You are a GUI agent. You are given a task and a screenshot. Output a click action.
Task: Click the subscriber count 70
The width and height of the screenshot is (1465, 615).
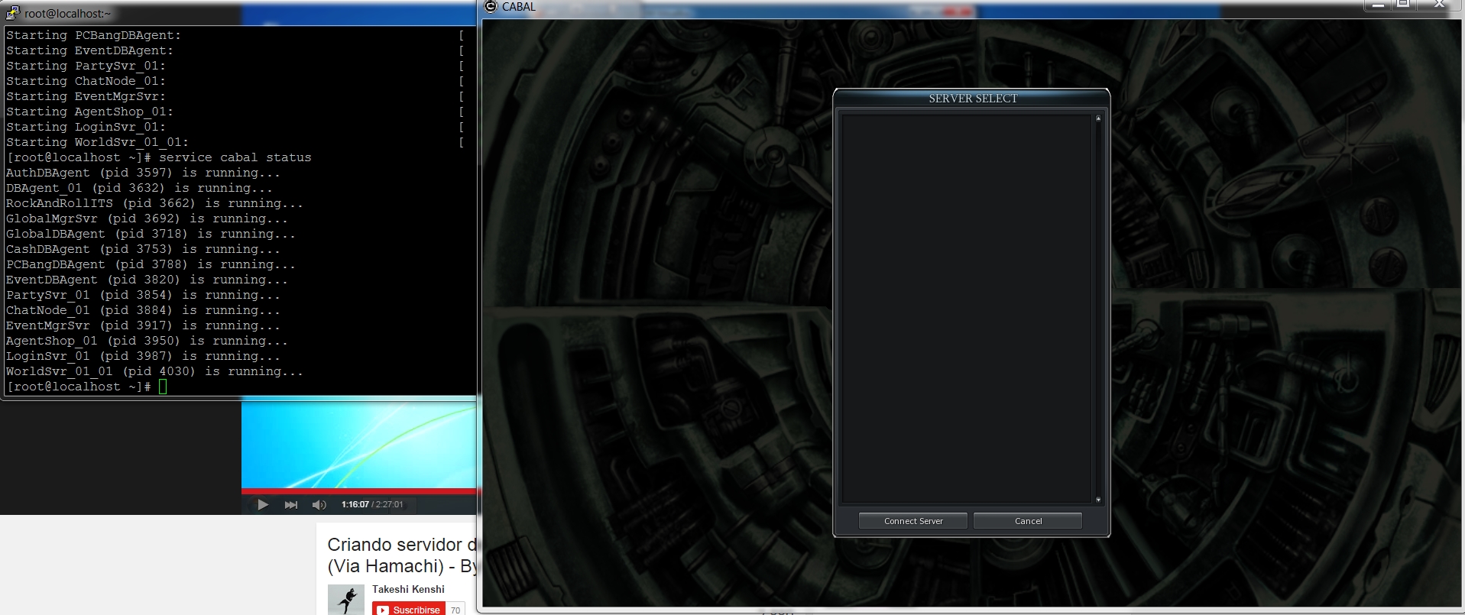[x=455, y=610]
